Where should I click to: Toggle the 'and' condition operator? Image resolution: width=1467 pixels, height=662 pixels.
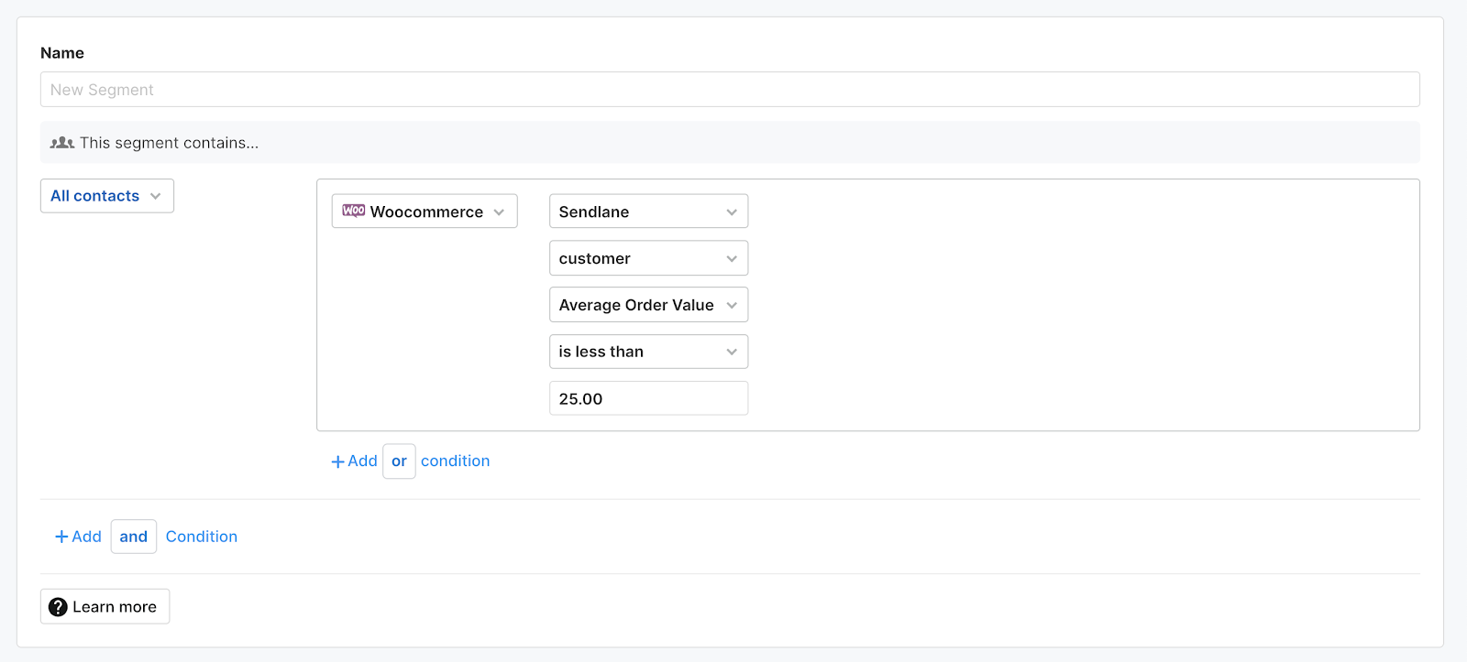tap(133, 537)
